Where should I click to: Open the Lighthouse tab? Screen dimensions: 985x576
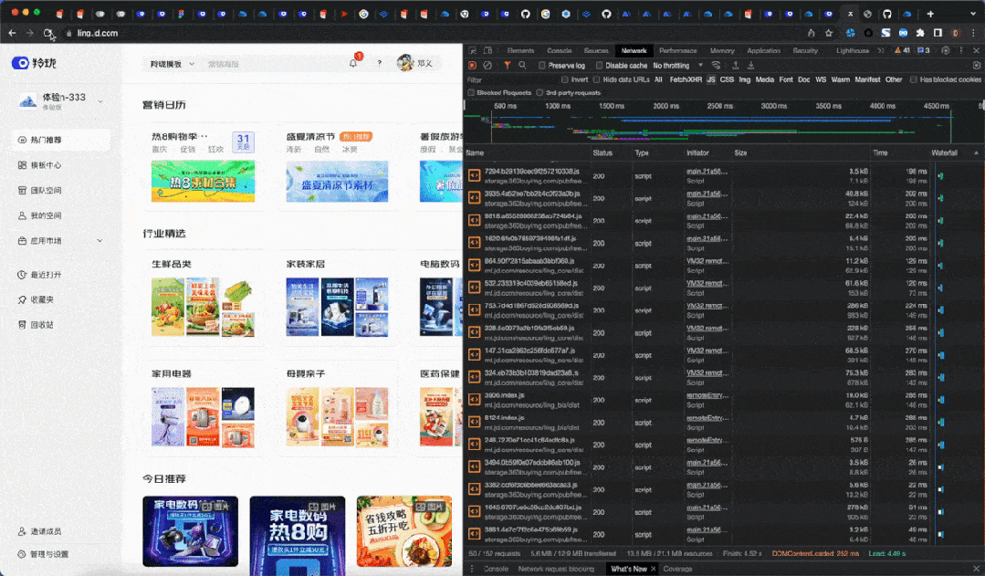coord(853,51)
